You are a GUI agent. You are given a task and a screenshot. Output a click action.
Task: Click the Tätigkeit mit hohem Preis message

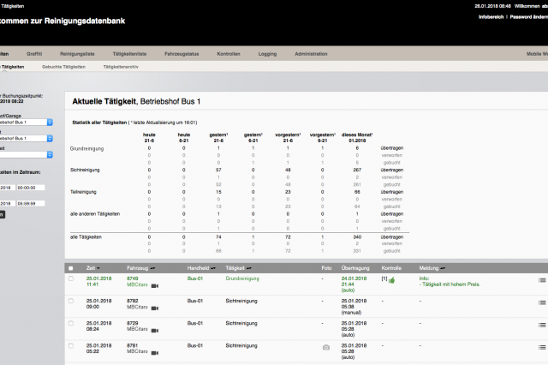[451, 284]
